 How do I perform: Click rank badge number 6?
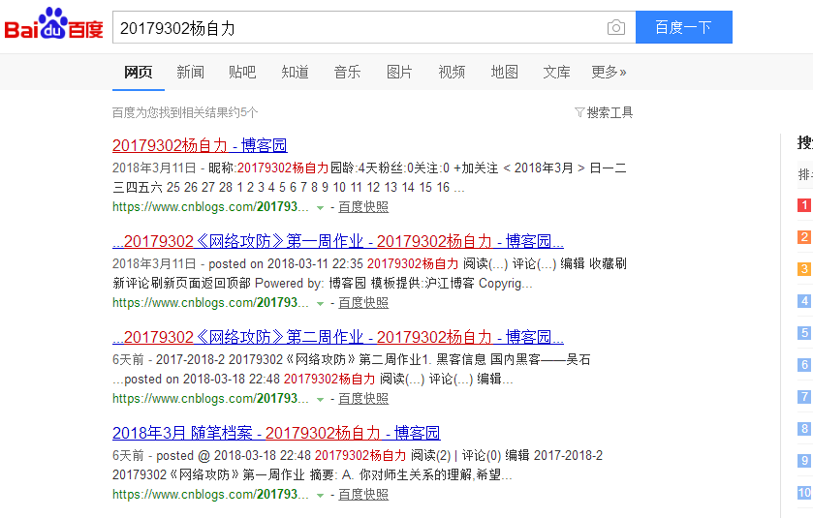804,365
